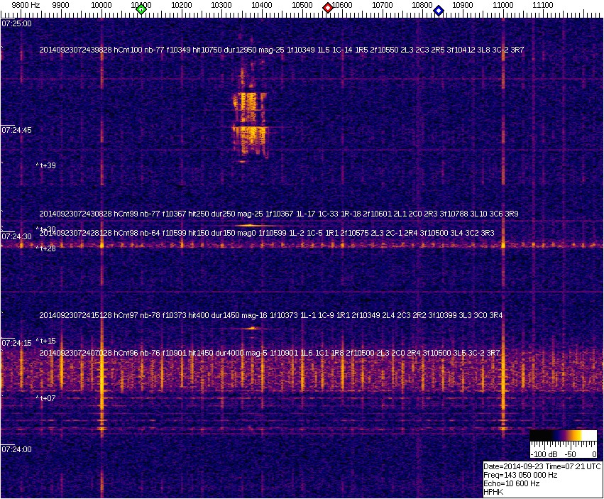Viewport: 604px width, 499px height.
Task: Click the green diamond frequency marker
Action: [141, 9]
